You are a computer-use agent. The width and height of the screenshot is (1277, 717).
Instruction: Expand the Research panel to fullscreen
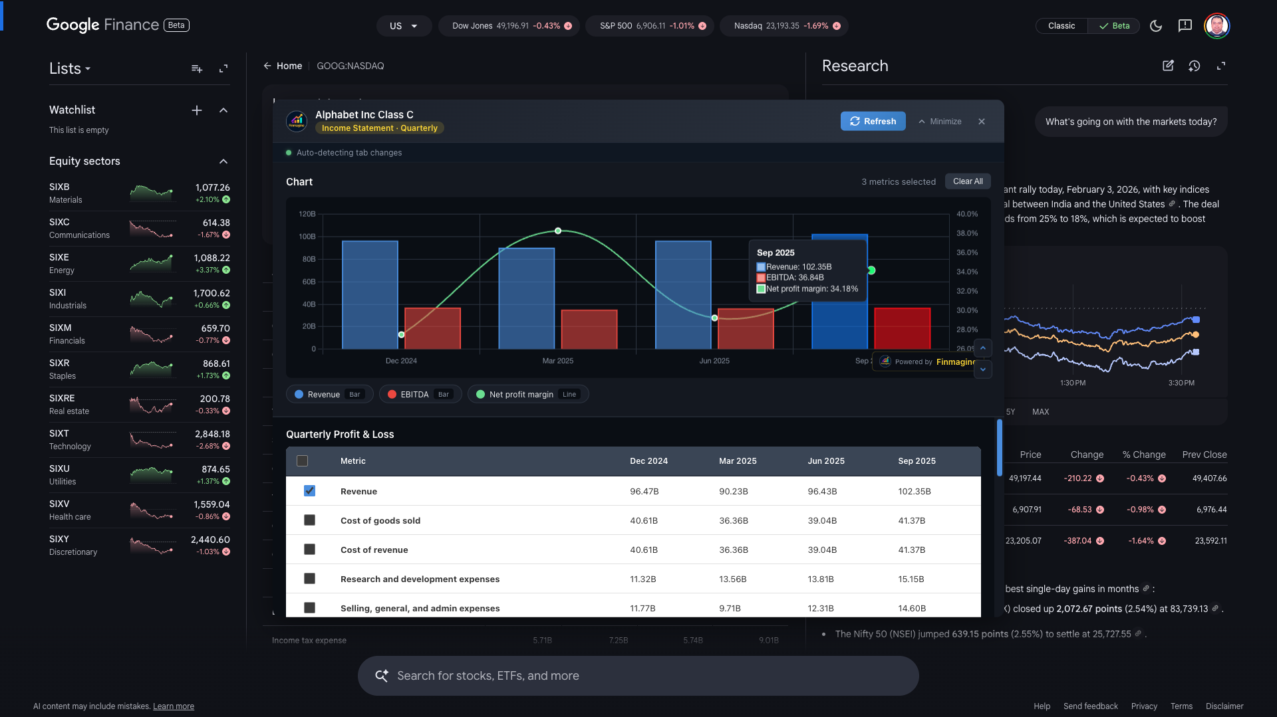(x=1221, y=66)
